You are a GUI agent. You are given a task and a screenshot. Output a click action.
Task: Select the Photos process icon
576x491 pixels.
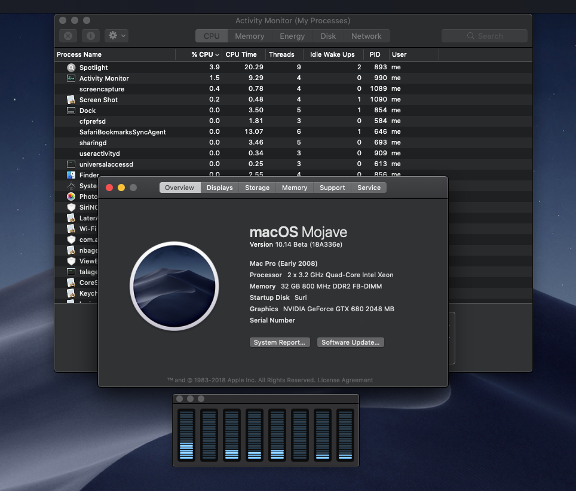point(71,197)
